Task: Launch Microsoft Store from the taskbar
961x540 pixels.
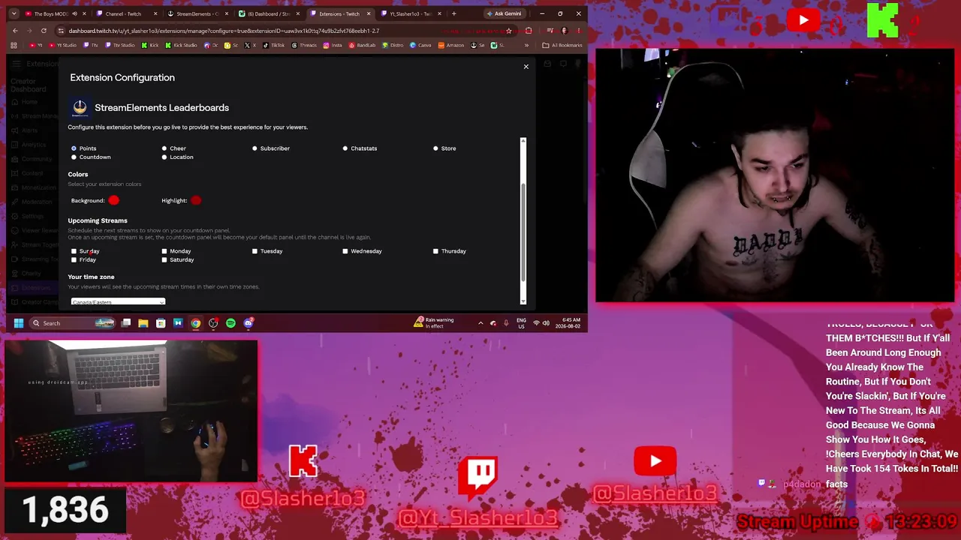Action: 161,323
